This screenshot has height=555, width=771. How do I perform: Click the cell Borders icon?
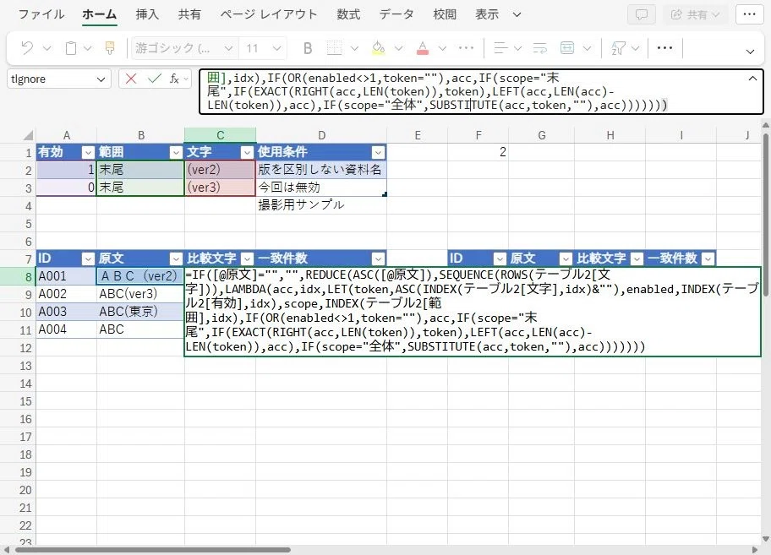tap(335, 48)
